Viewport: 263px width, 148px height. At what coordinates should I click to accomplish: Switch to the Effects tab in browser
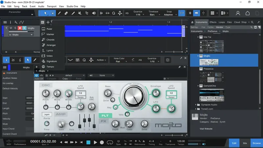pyautogui.click(x=213, y=22)
